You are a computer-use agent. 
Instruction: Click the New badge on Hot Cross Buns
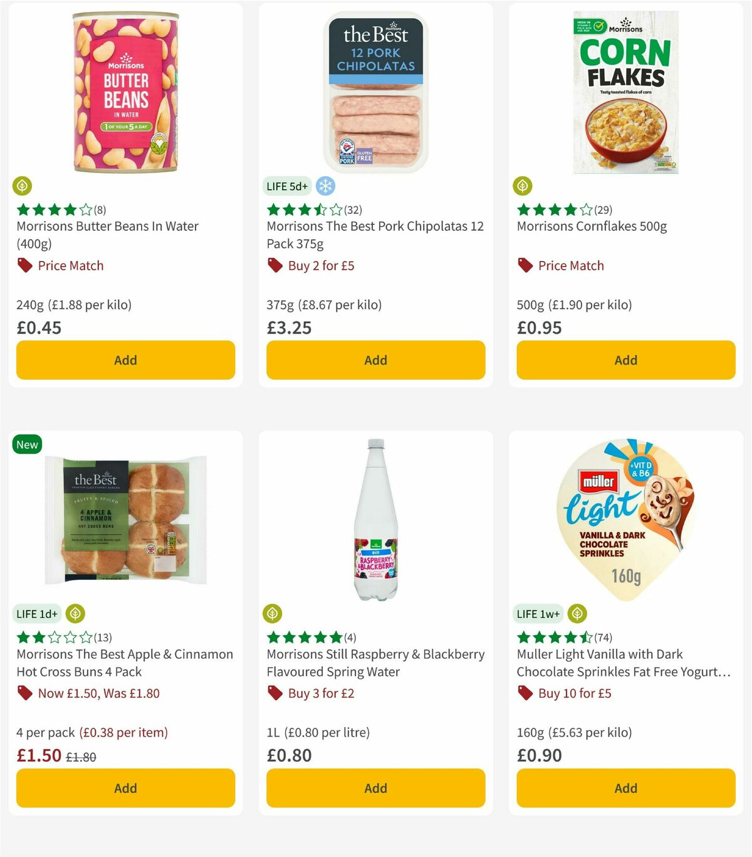click(27, 444)
